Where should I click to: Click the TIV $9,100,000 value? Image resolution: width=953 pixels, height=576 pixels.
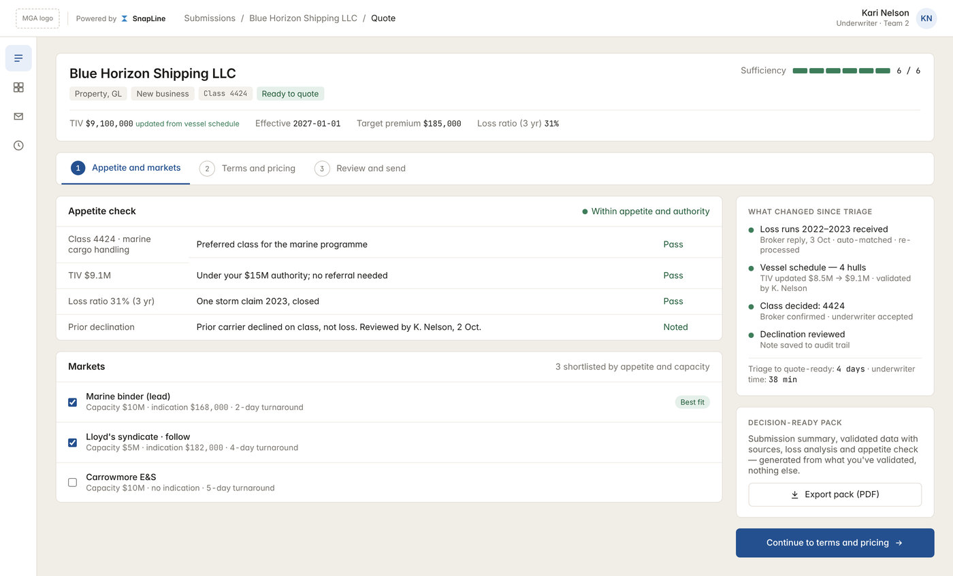coord(110,124)
